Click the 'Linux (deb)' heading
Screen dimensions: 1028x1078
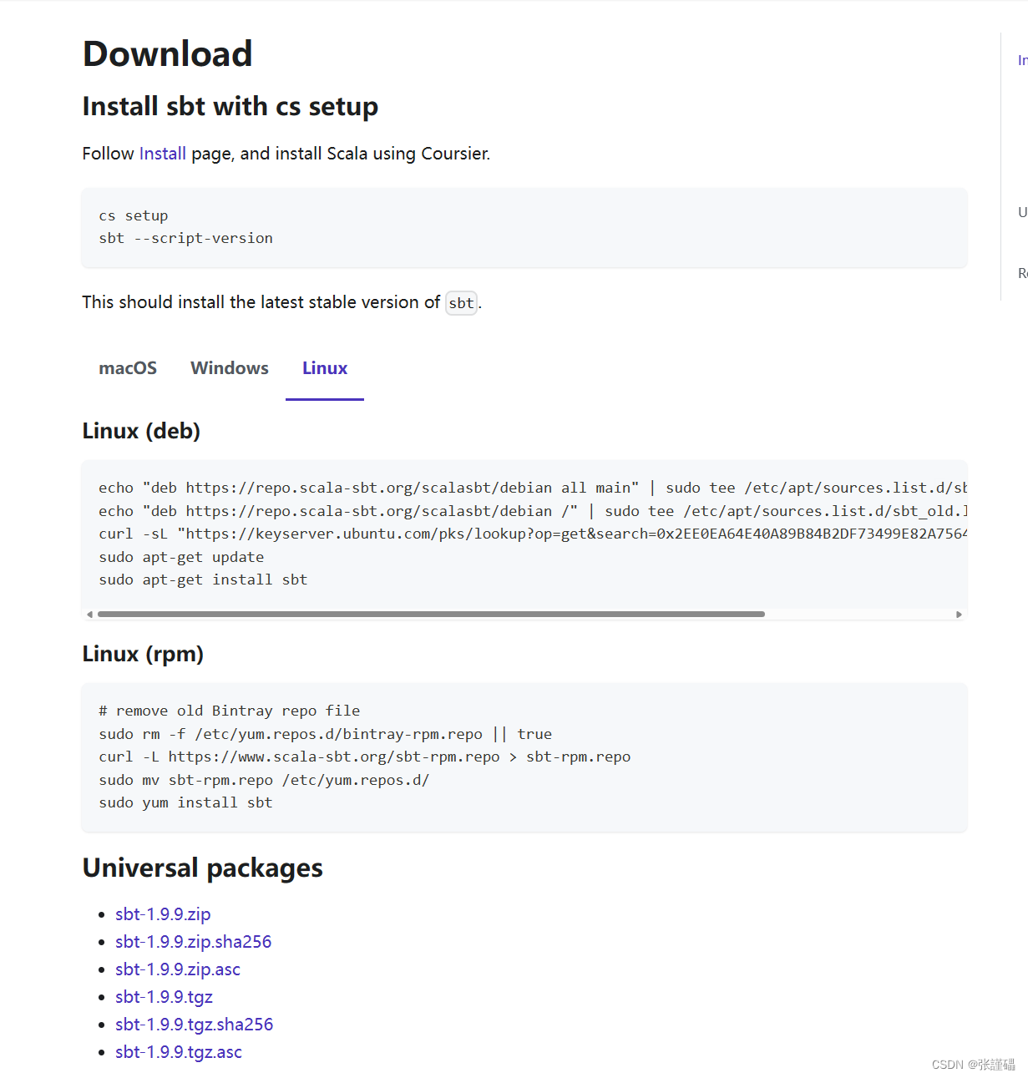pyautogui.click(x=141, y=431)
